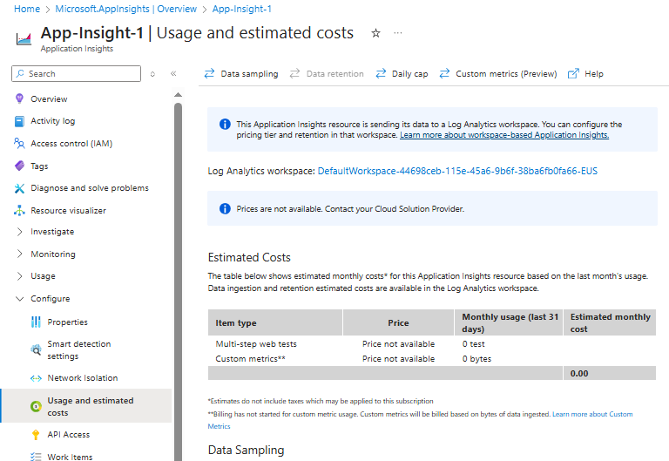
Task: Open Overview in the sidebar
Action: tap(49, 99)
